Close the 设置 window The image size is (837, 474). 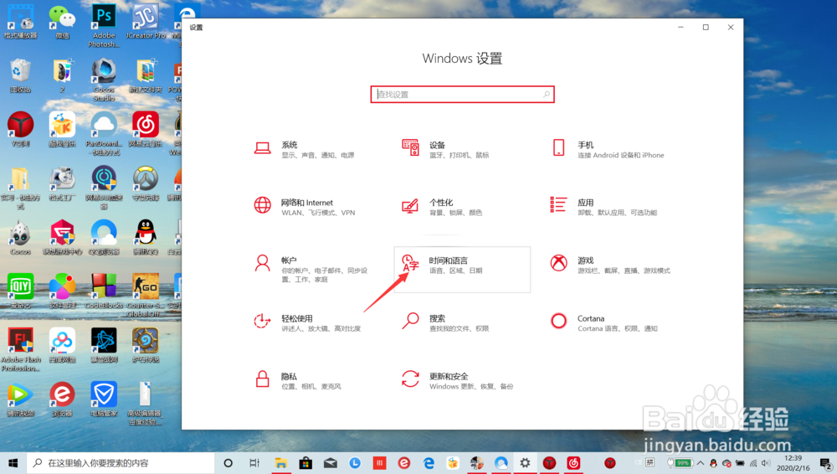tap(731, 28)
